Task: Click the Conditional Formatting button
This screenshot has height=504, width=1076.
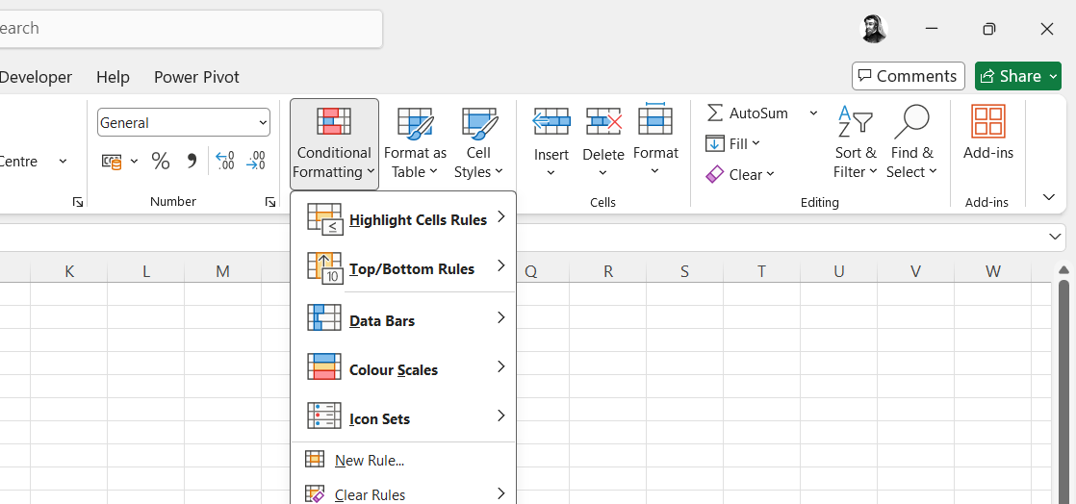Action: click(x=334, y=144)
